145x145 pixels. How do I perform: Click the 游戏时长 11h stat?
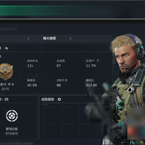pyautogui.click(x=33, y=63)
